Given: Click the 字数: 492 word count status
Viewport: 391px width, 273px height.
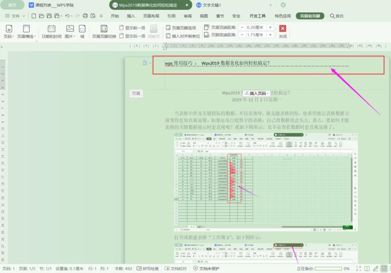Looking at the screenshot, I should click(124, 268).
